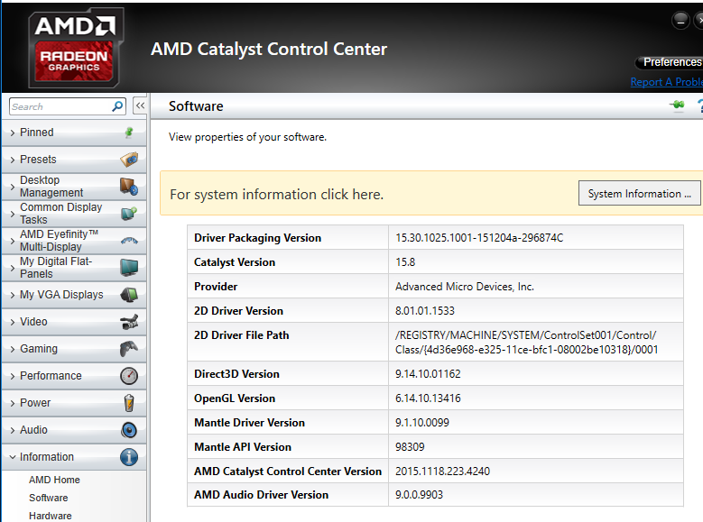The width and height of the screenshot is (703, 522).
Task: Click the My Digital Flat-Panels monitor icon
Action: (x=129, y=268)
